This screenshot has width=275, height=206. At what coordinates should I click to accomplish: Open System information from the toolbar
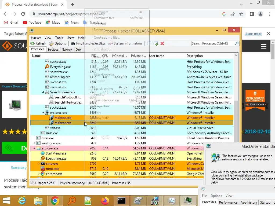pos(125,43)
